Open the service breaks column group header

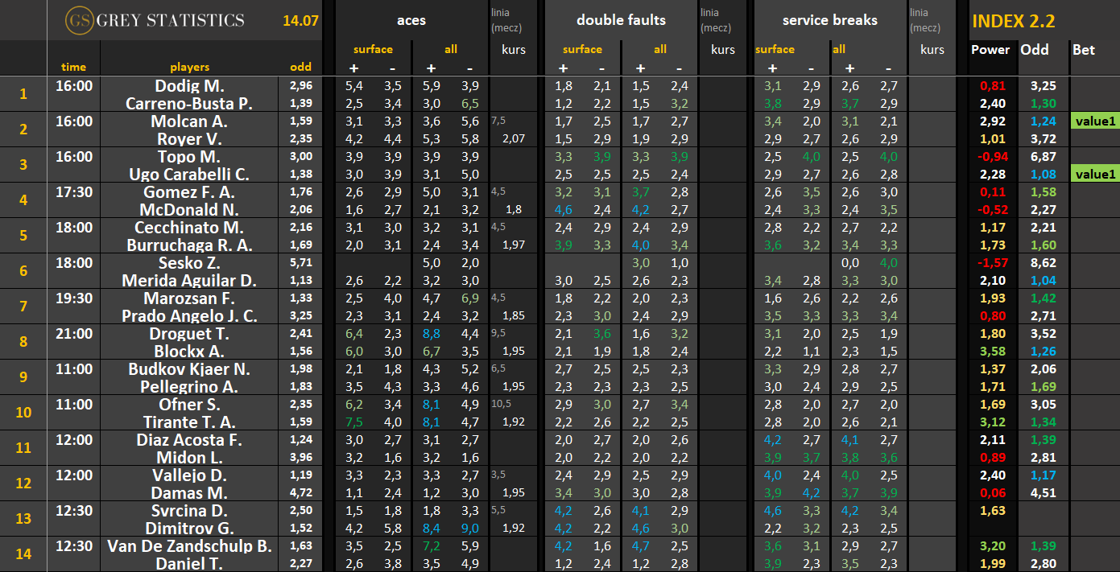829,20
